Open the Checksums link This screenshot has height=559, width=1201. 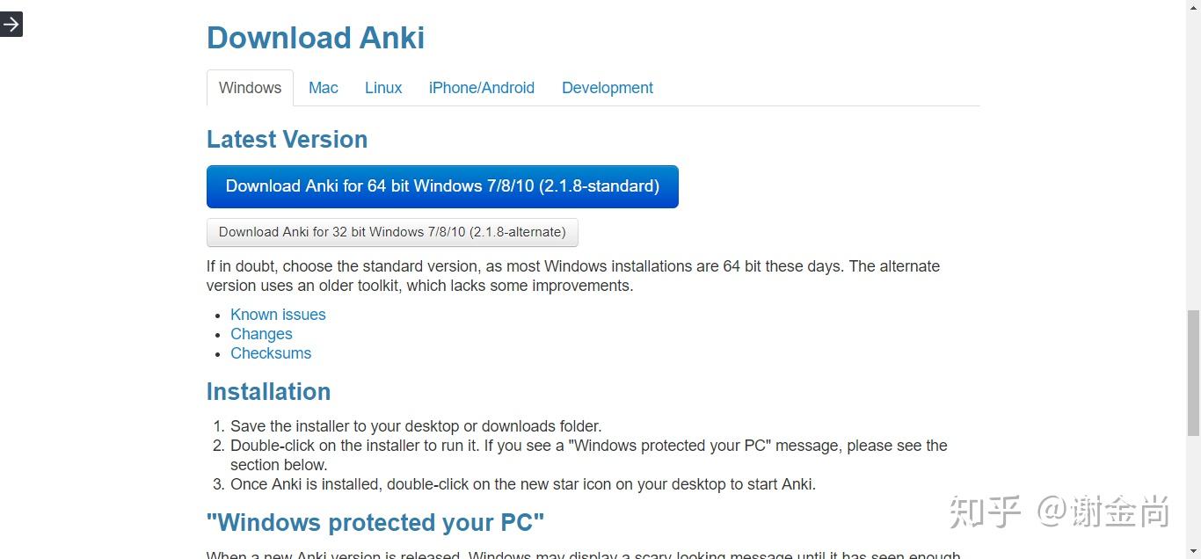point(271,353)
